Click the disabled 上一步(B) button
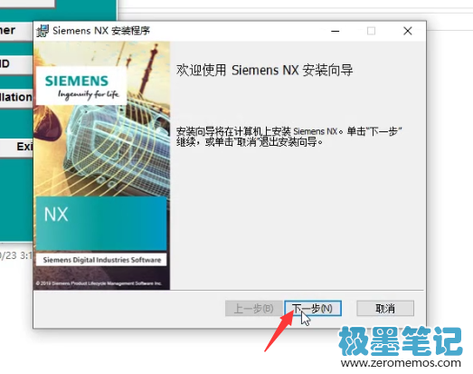Viewport: 473px width, 374px height. [254, 309]
